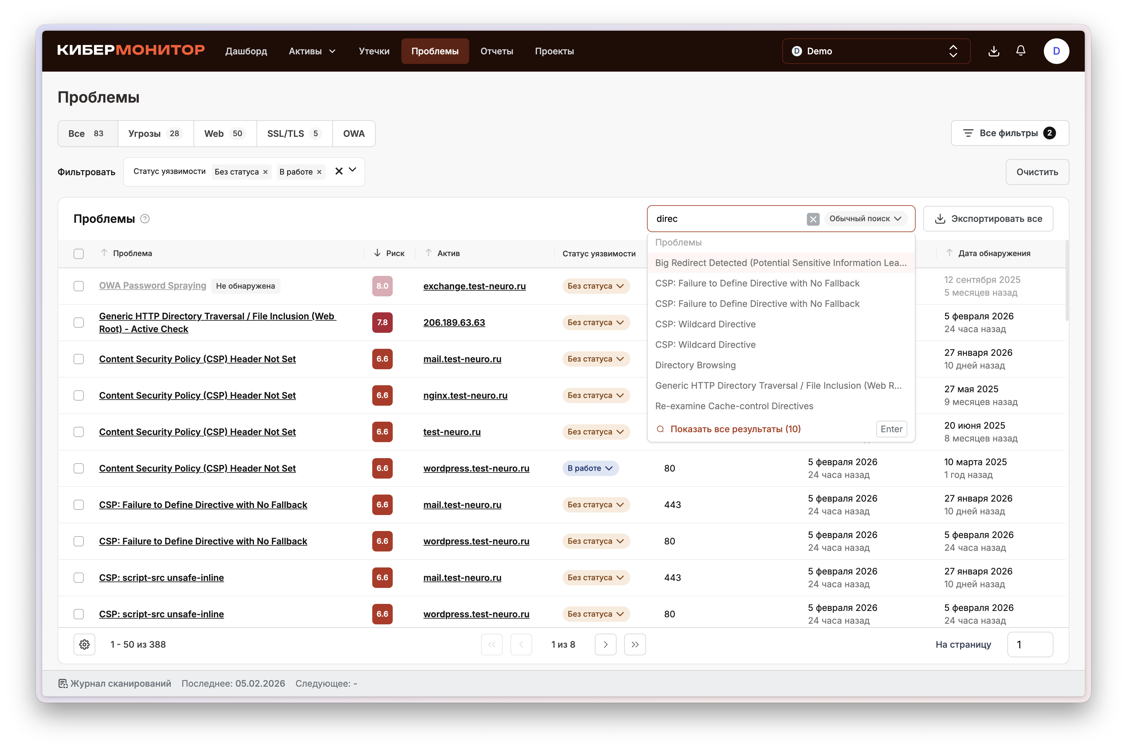Click help icon next to Проблемы heading

tap(145, 219)
